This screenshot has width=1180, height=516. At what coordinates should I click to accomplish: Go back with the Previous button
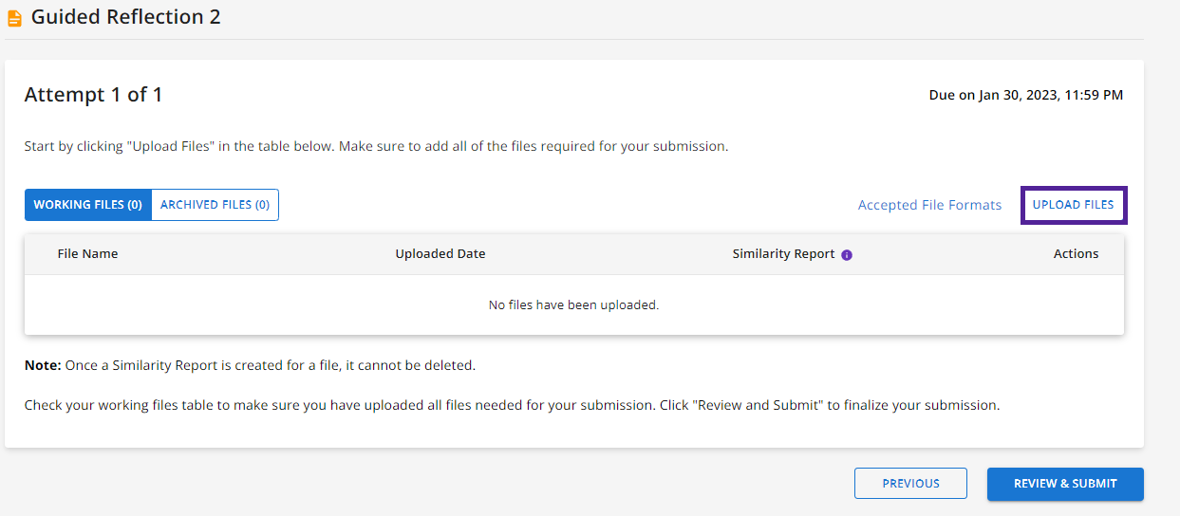tap(910, 484)
